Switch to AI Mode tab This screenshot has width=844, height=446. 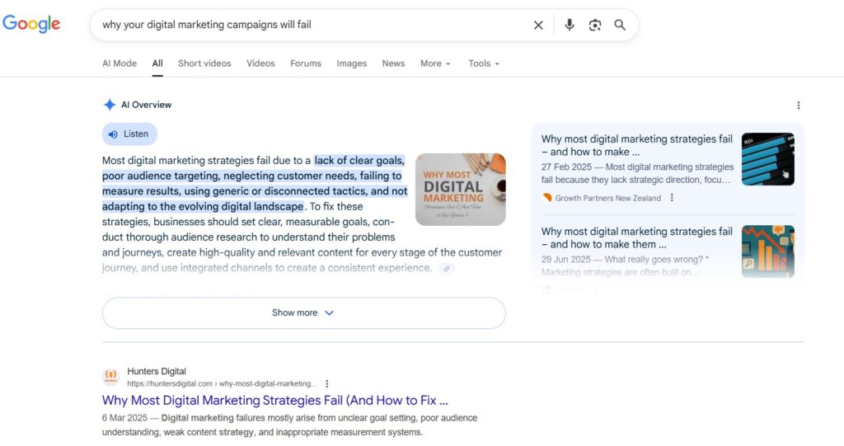(x=120, y=63)
